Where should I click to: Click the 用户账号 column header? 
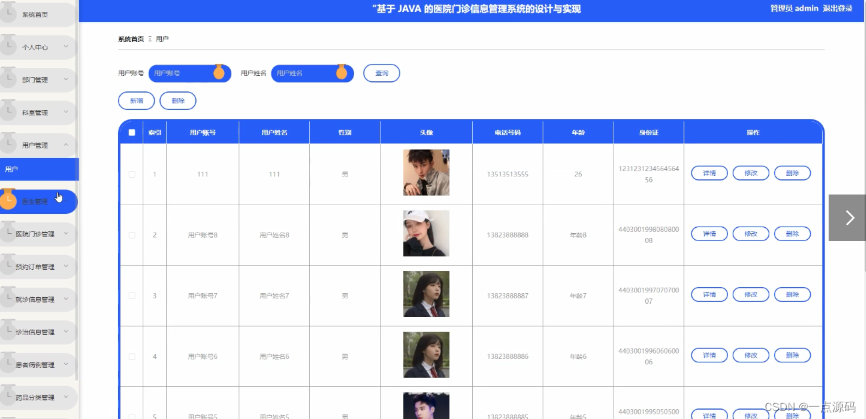click(203, 133)
